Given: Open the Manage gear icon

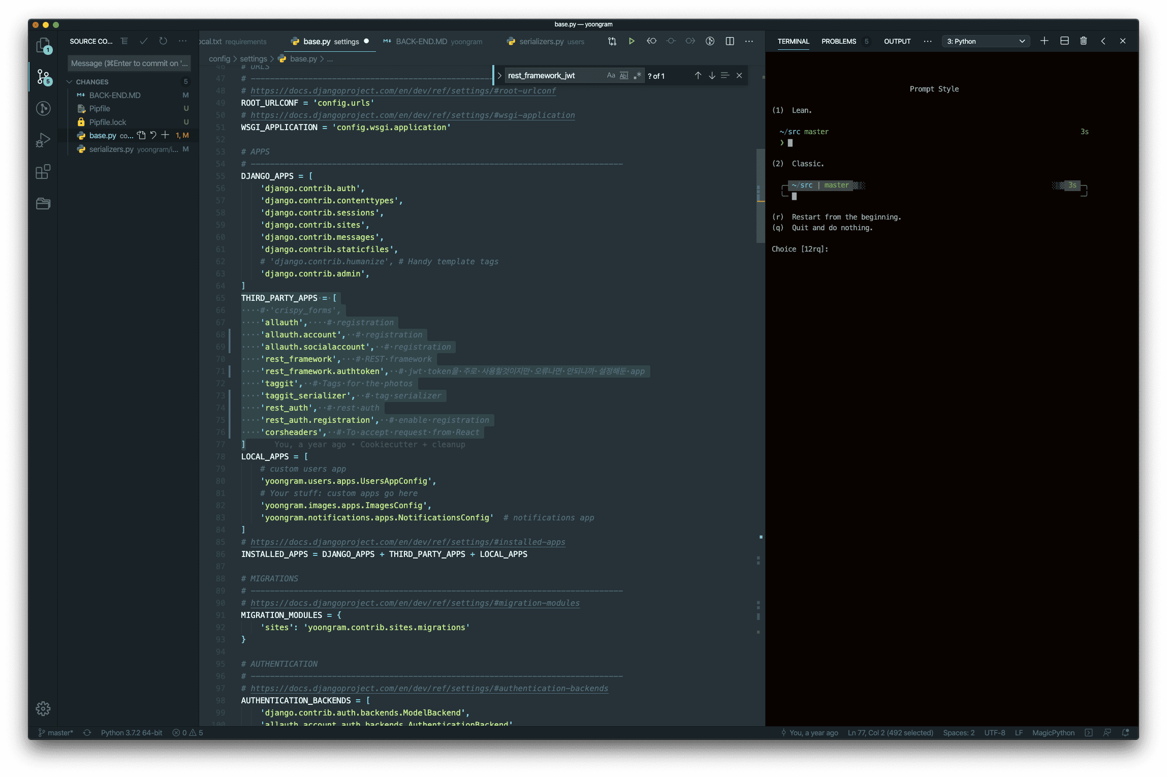Looking at the screenshot, I should (43, 708).
